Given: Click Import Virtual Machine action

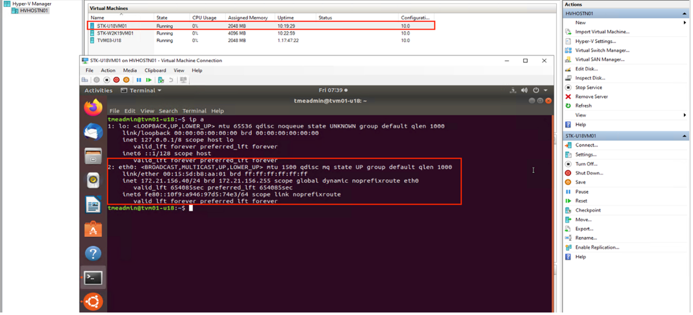Looking at the screenshot, I should click(x=602, y=32).
